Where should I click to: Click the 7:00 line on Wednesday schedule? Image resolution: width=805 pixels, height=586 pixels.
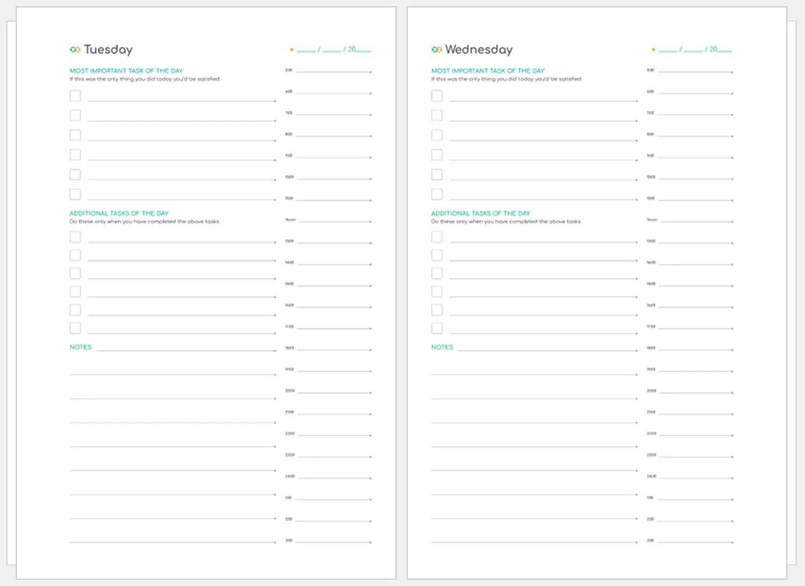click(696, 114)
